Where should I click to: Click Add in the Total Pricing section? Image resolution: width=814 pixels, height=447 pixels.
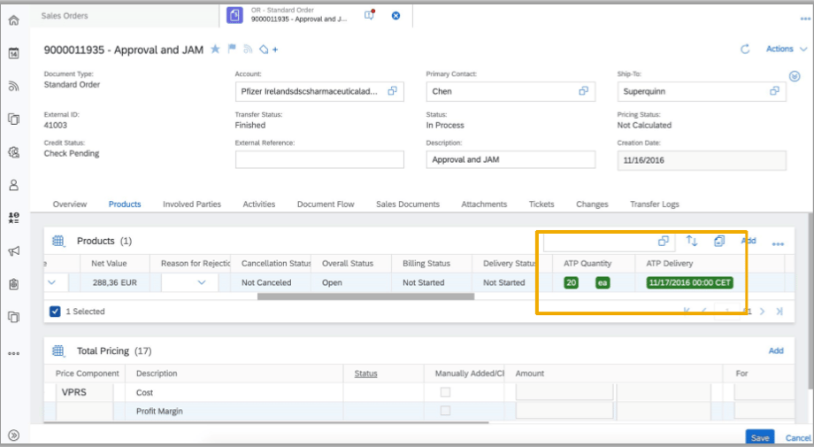click(776, 351)
